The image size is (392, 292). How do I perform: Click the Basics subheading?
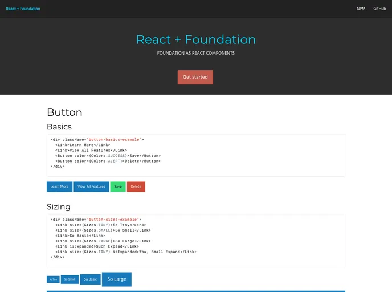pyautogui.click(x=59, y=127)
